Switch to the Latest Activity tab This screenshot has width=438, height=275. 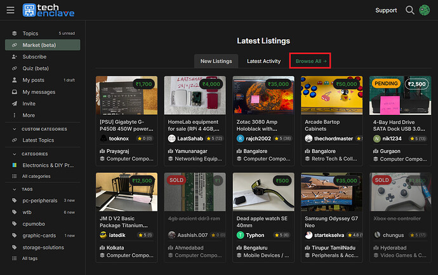click(263, 61)
